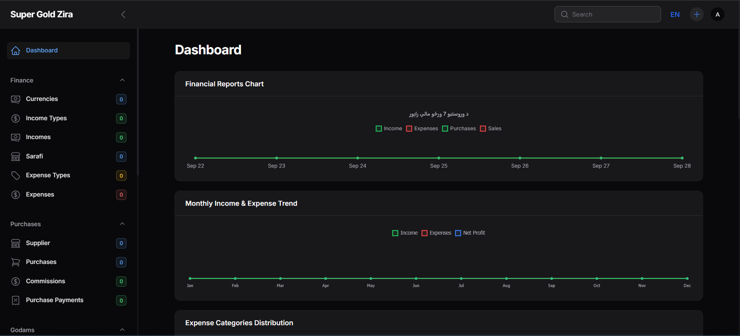Click the Purchase Payments receipt icon
The height and width of the screenshot is (336, 740).
(16, 300)
